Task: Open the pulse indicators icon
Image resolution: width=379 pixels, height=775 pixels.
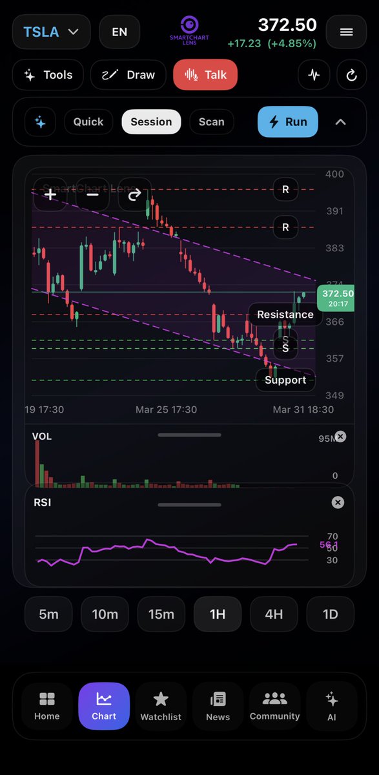Action: point(314,75)
